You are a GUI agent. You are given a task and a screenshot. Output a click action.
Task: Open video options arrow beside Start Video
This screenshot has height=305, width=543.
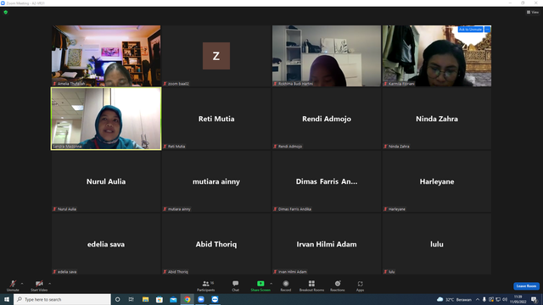pos(50,284)
